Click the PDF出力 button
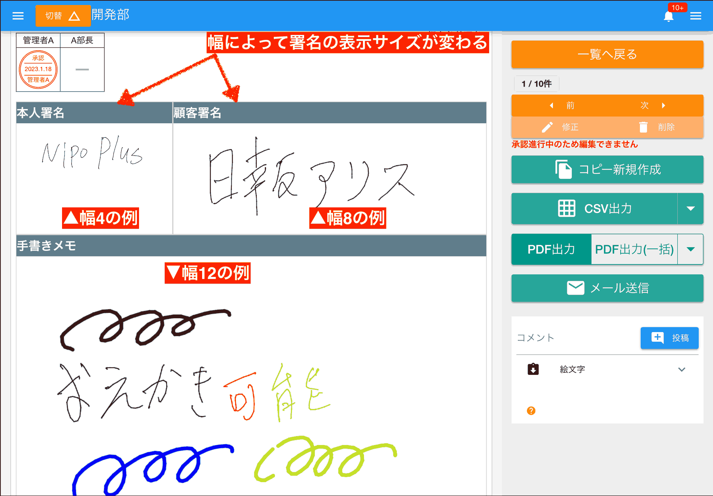This screenshot has height=496, width=713. tap(551, 249)
